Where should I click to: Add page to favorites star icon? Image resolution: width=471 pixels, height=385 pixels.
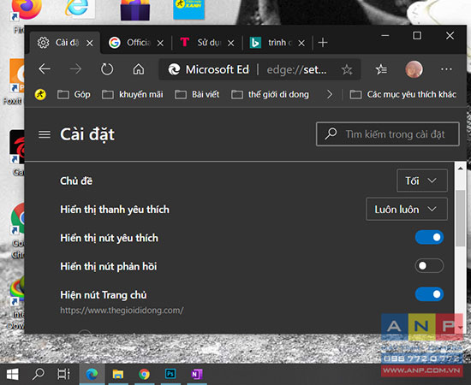347,69
